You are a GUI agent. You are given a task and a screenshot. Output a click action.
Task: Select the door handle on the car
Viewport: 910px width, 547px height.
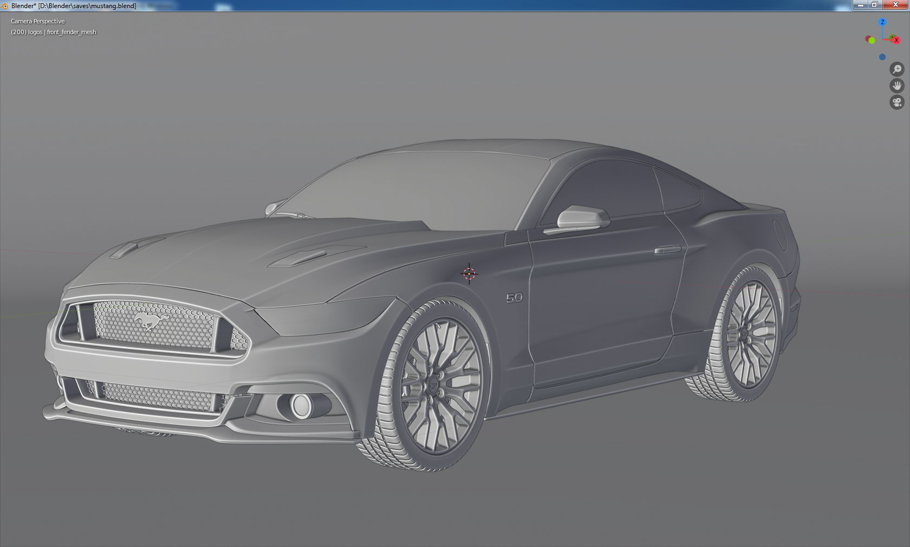(667, 250)
